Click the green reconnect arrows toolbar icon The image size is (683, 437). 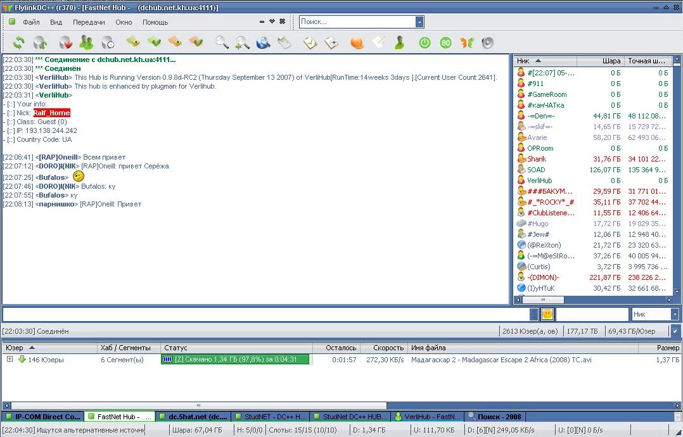click(19, 42)
